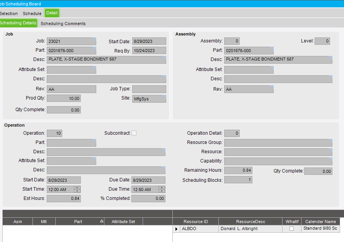The image size is (344, 242).
Task: Select the Detail tab
Action: click(52, 13)
